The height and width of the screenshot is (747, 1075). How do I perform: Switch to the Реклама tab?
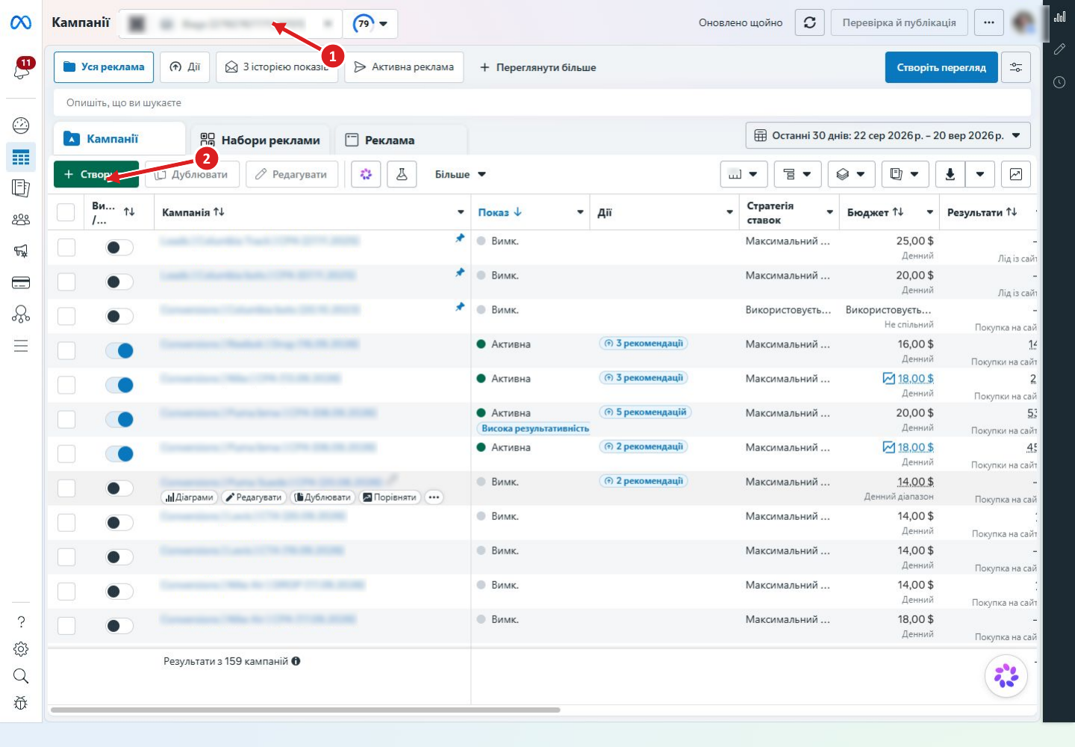pyautogui.click(x=401, y=140)
